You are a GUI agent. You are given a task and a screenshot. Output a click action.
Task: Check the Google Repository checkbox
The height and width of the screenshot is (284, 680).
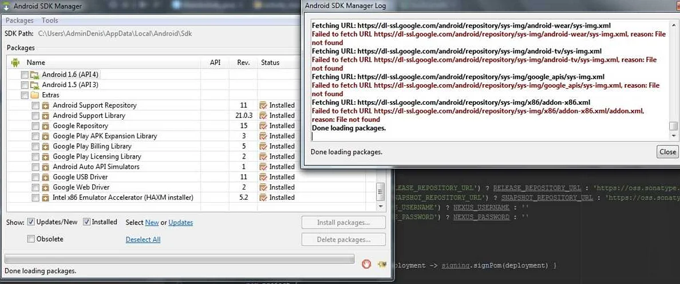(x=35, y=126)
